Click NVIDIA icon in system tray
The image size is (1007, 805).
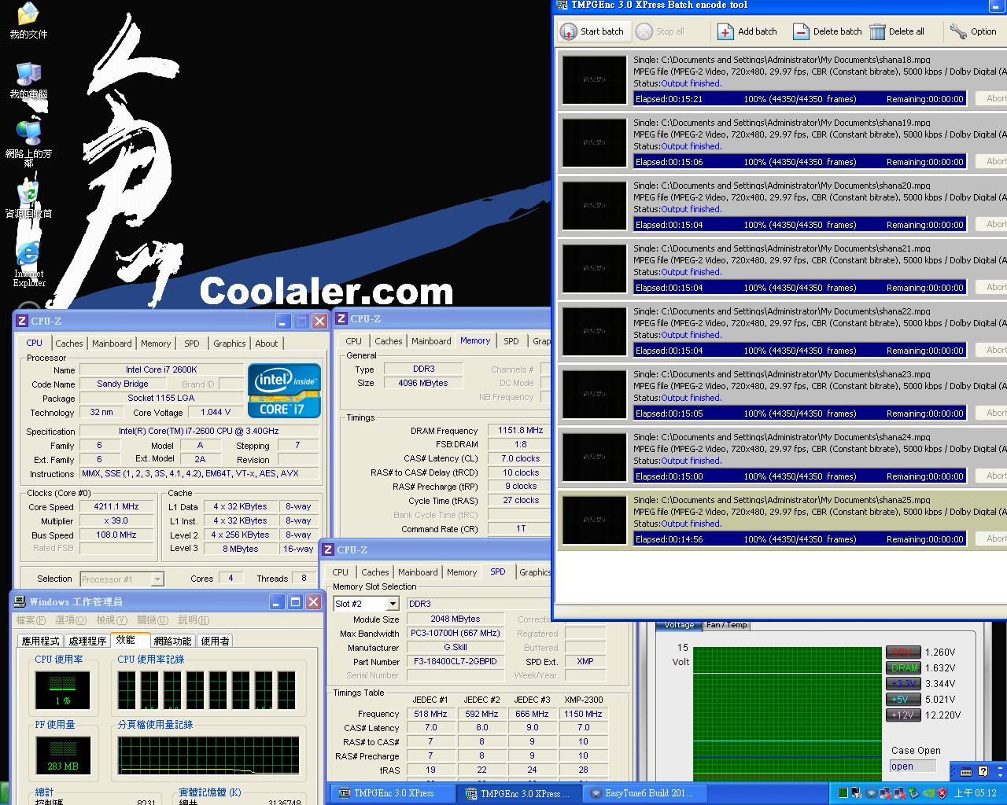pyautogui.click(x=928, y=793)
